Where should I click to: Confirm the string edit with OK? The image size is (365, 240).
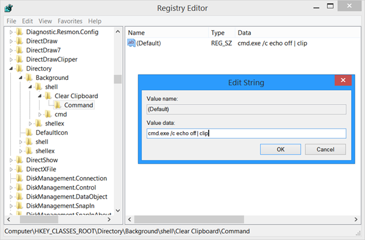coord(280,149)
